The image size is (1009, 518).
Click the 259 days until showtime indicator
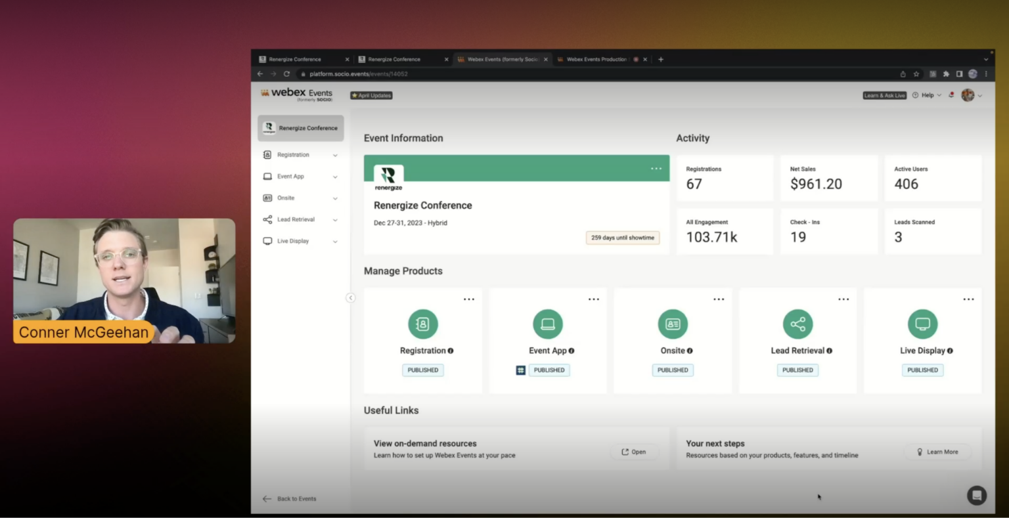622,237
